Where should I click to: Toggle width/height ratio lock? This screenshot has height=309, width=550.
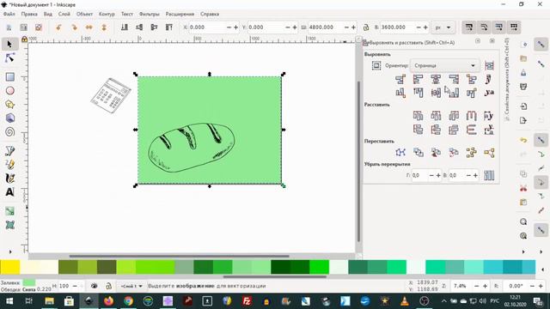click(366, 27)
